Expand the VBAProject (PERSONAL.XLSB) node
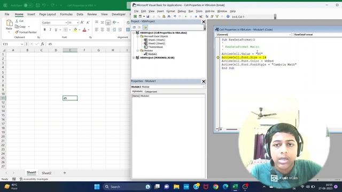342x192 pixels. (x=134, y=58)
